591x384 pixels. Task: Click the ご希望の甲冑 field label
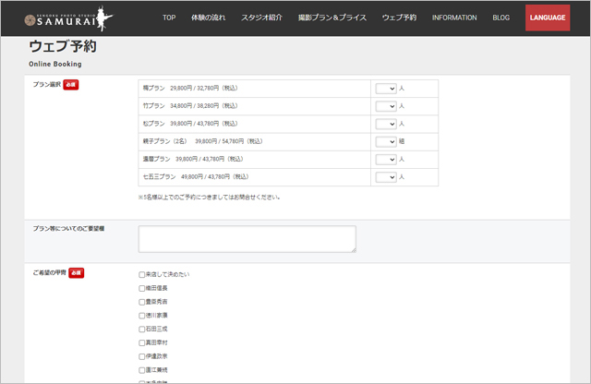pos(49,272)
